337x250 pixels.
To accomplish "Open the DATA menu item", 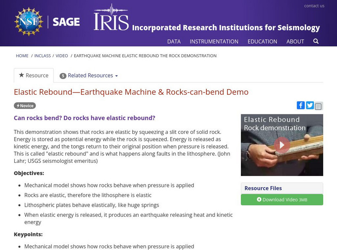I will 174,42.
